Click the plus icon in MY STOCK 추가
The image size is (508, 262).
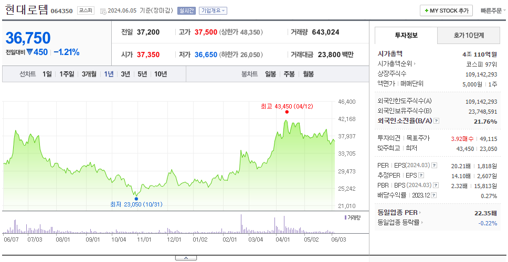click(x=427, y=10)
